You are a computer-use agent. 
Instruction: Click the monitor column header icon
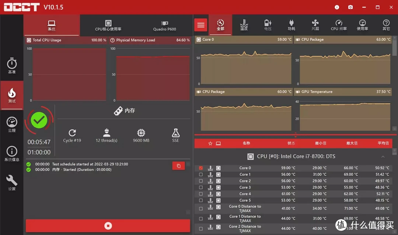pos(218,144)
